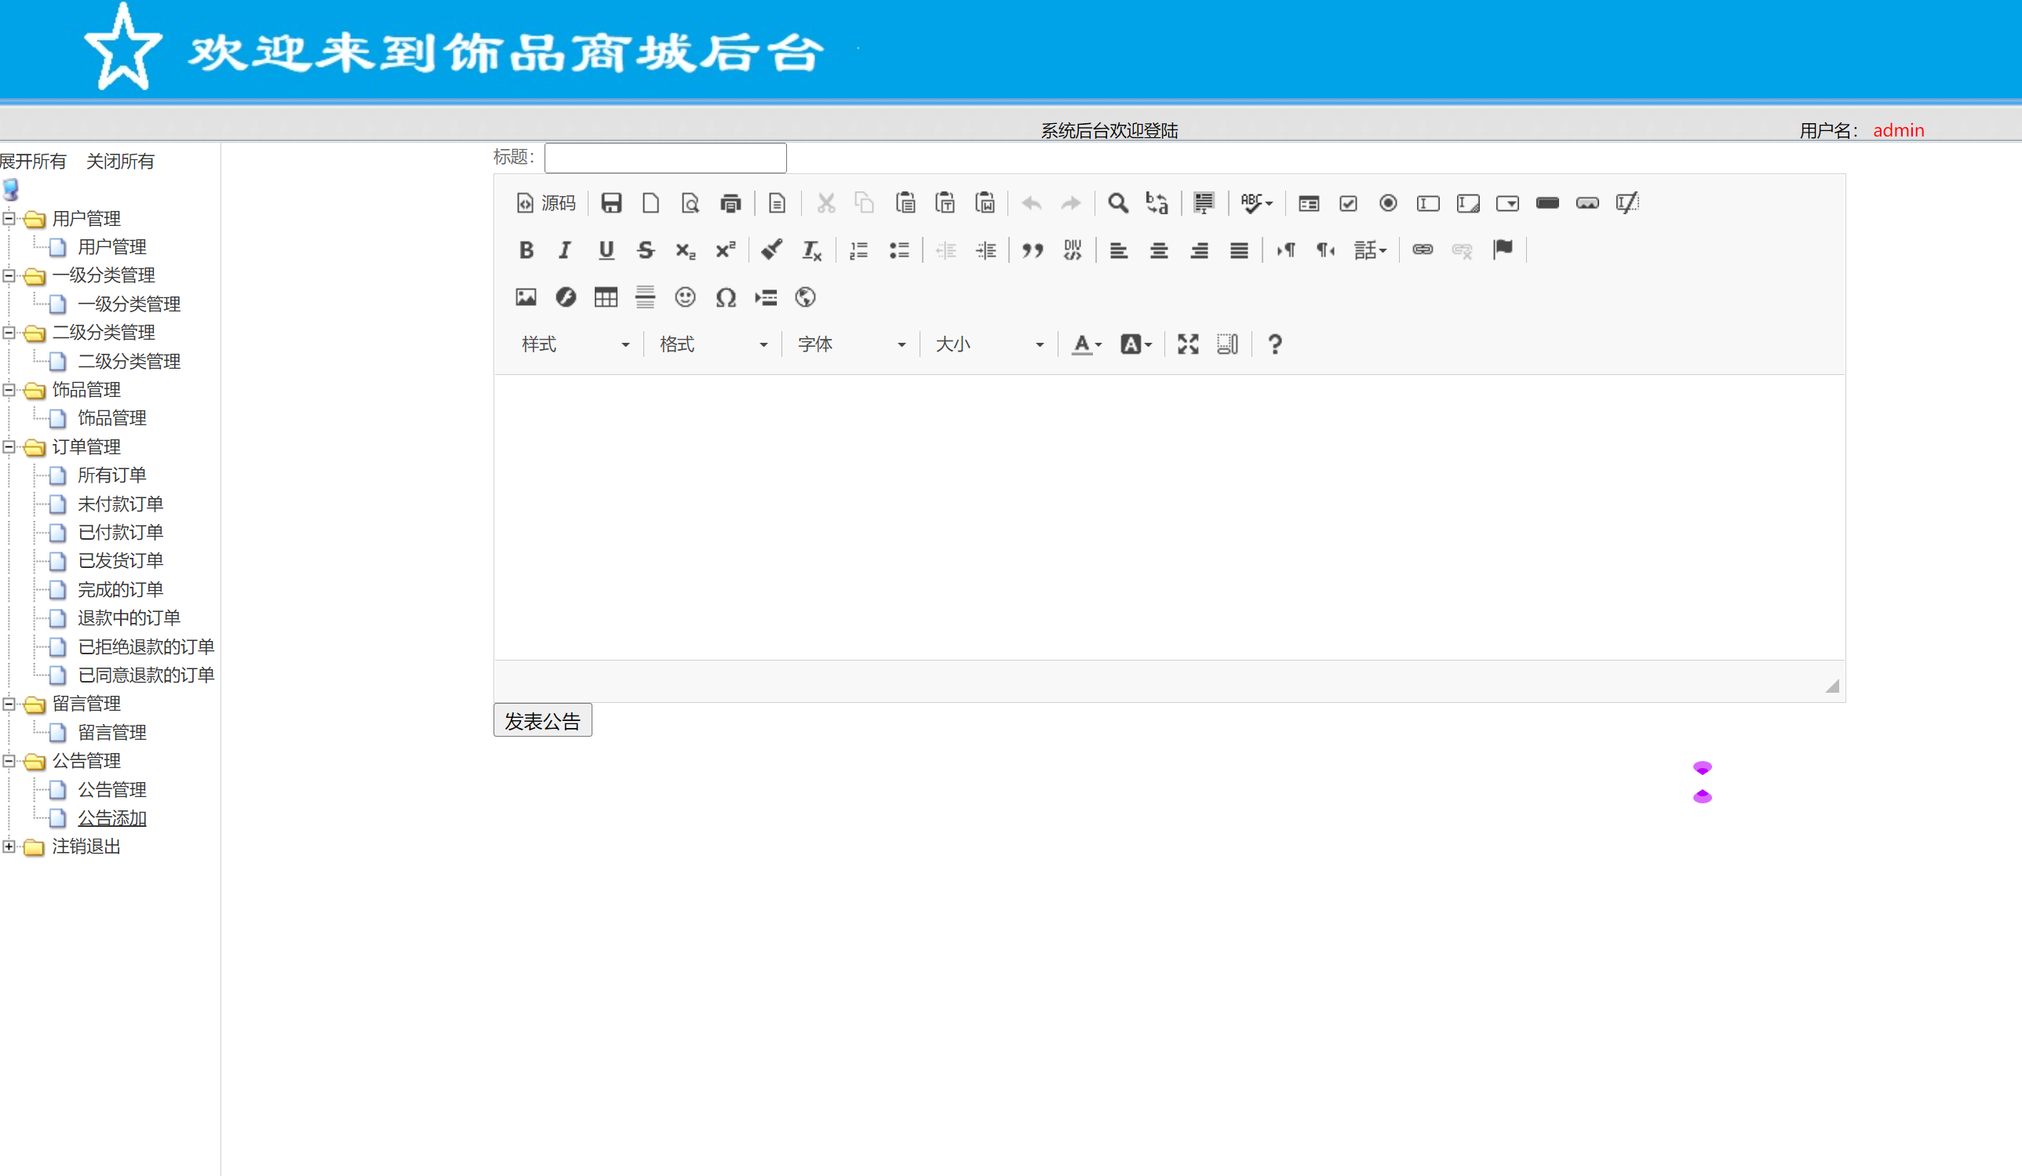
Task: Toggle the 源码 source view button
Action: pos(546,203)
